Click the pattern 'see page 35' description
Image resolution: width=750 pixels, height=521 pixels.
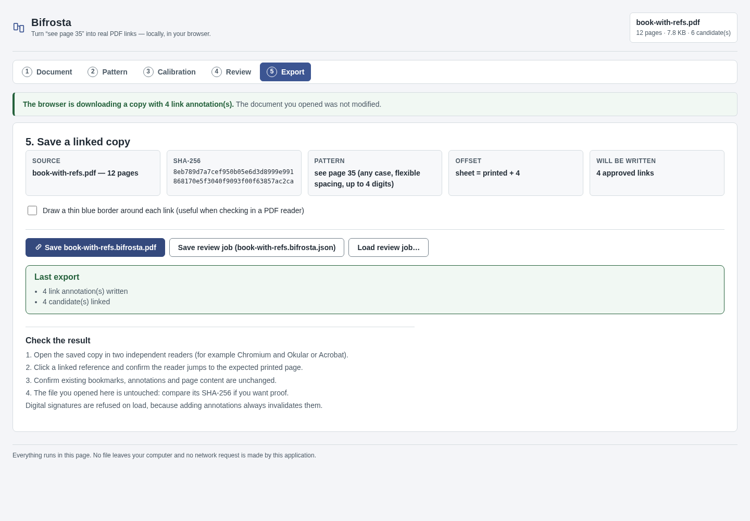367,178
